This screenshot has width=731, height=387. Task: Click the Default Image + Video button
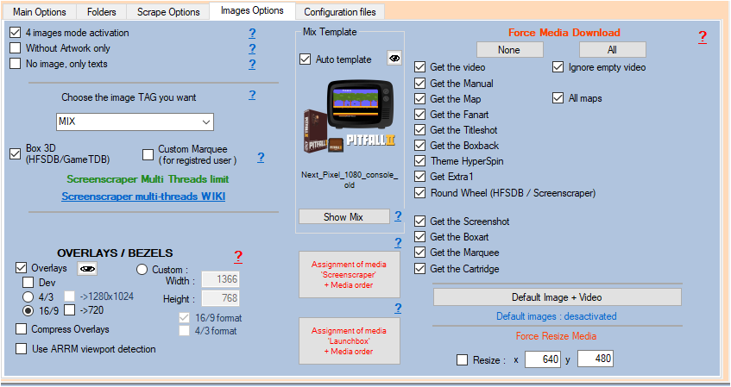556,297
